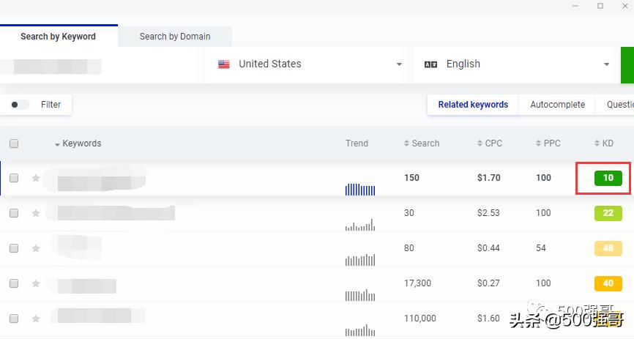Tick the checkbox for the first keyword row
Screen dimensions: 634x339
click(x=14, y=178)
